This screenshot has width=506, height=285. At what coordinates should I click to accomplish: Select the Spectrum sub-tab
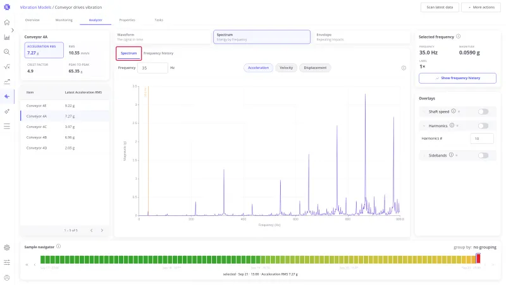[x=129, y=53]
